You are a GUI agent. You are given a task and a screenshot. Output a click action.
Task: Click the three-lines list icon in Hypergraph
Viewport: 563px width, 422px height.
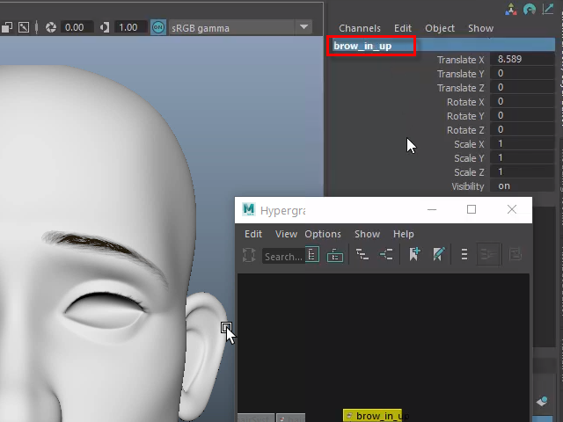point(464,254)
